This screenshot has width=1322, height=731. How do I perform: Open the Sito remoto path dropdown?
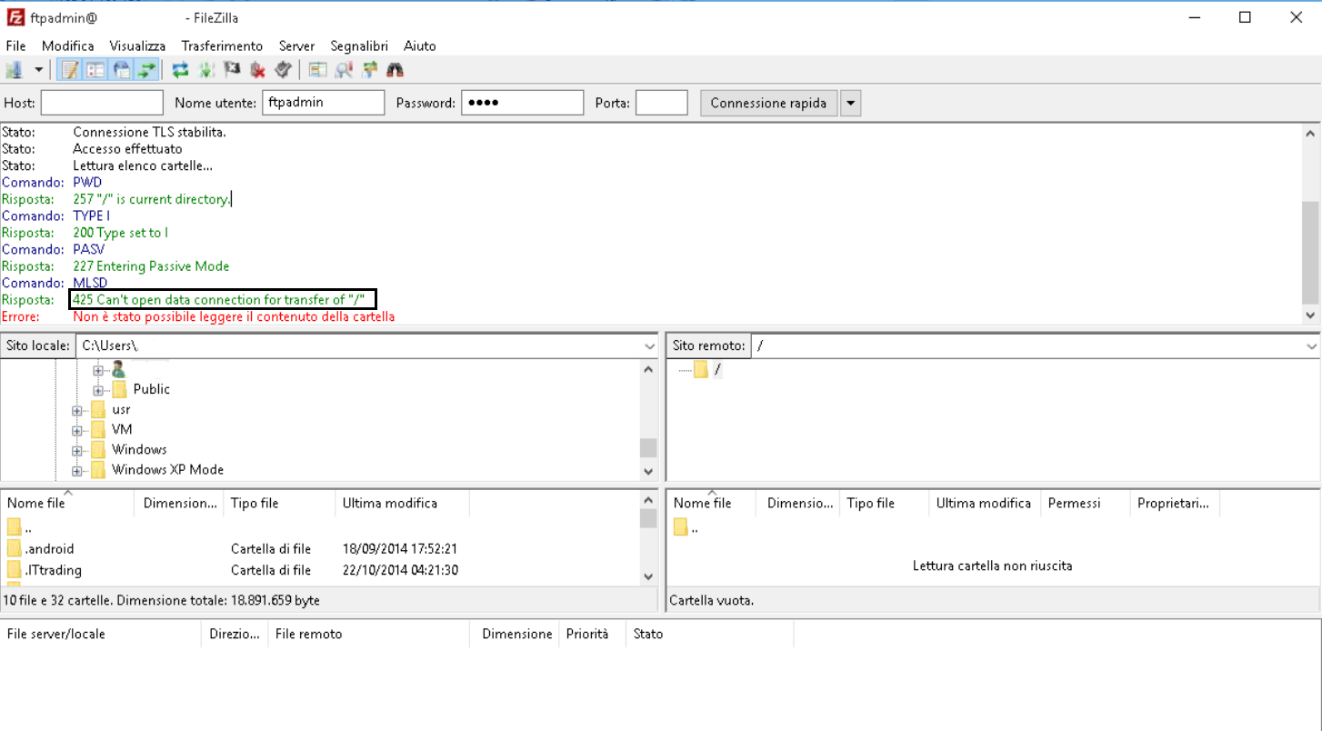(1312, 346)
